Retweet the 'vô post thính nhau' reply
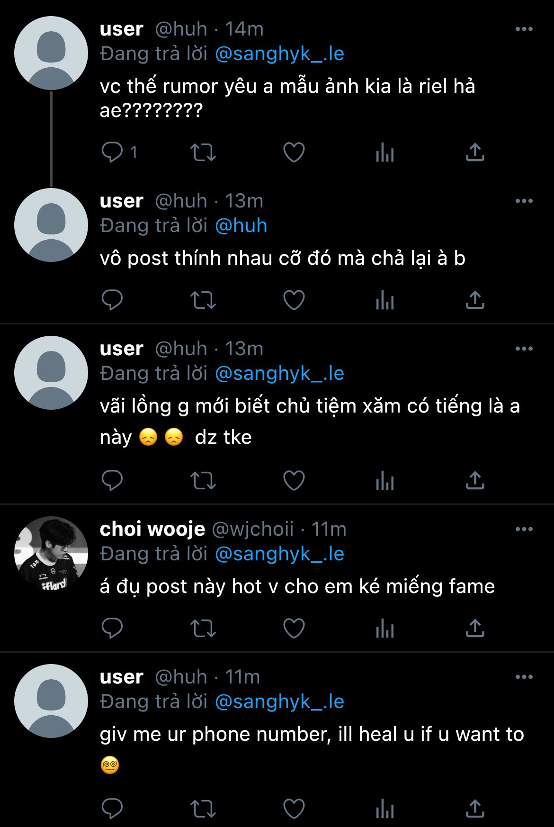The width and height of the screenshot is (554, 827). pyautogui.click(x=203, y=300)
